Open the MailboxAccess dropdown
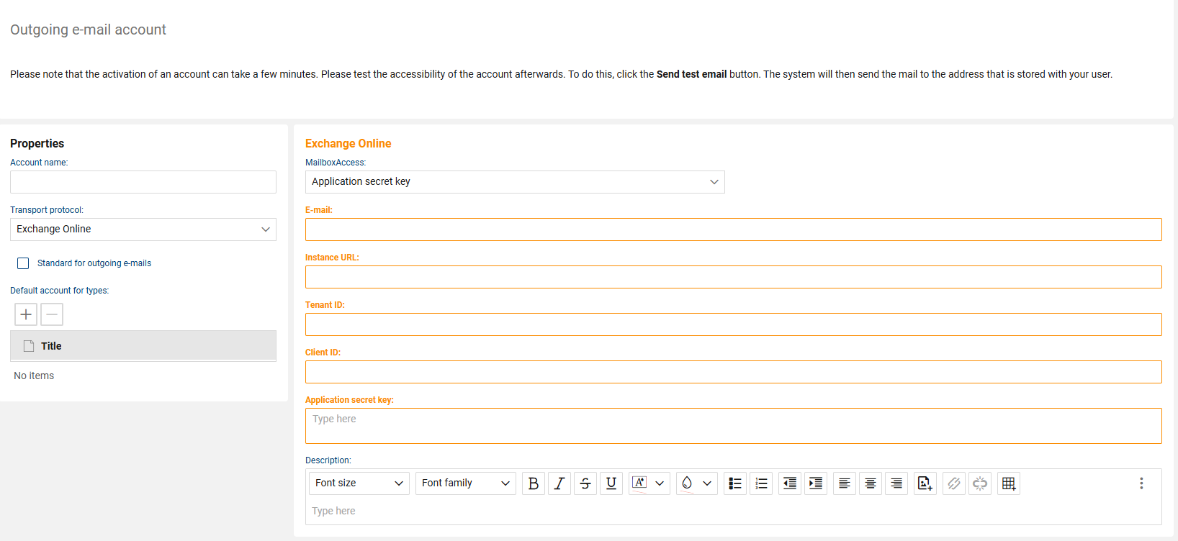Screen dimensions: 1178x541 515,182
